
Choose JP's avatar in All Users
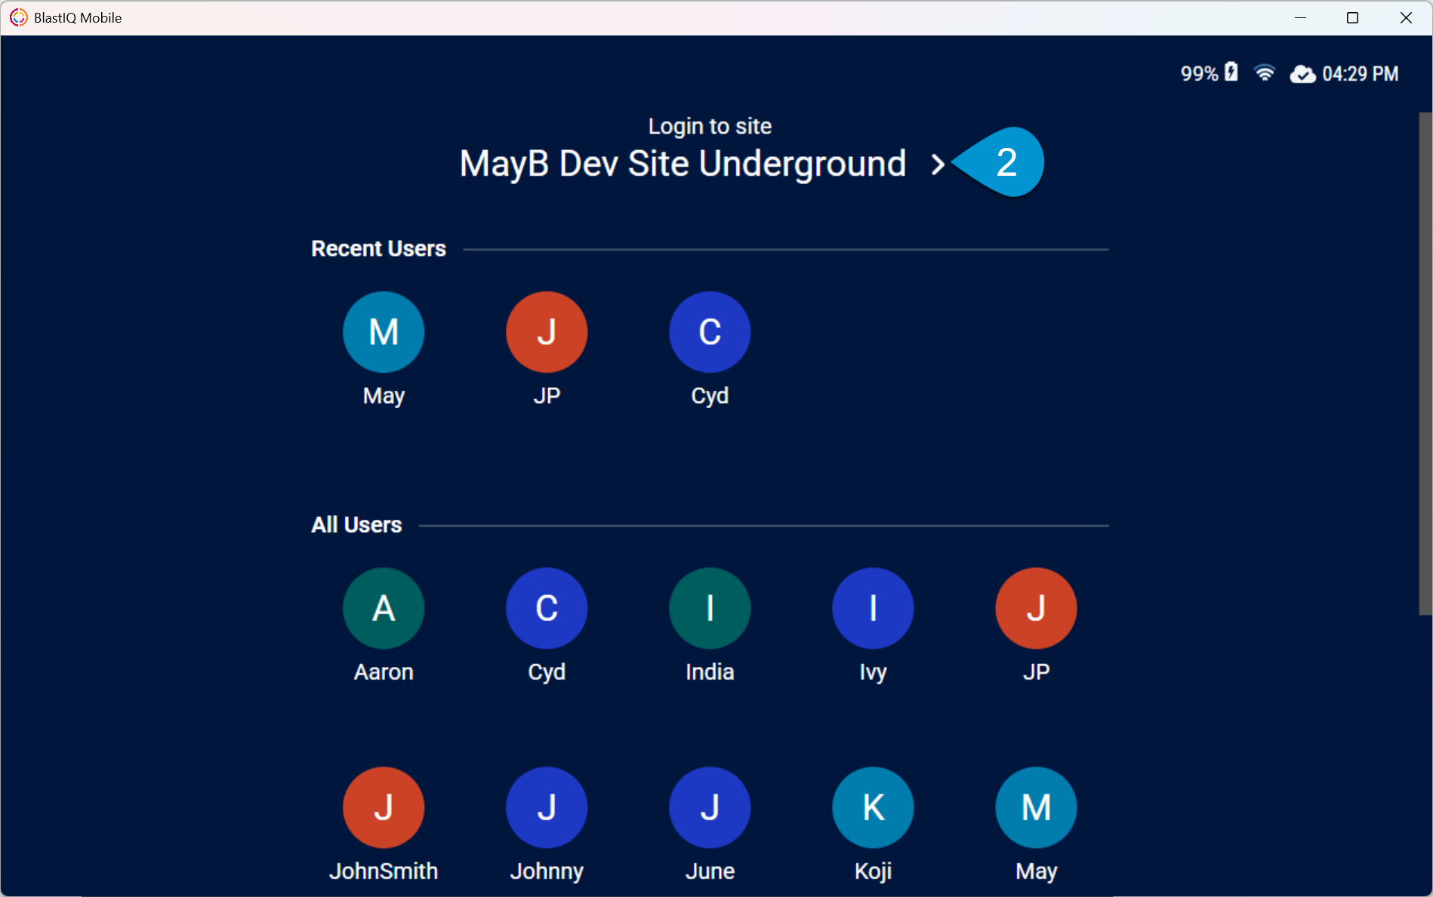tap(1036, 608)
